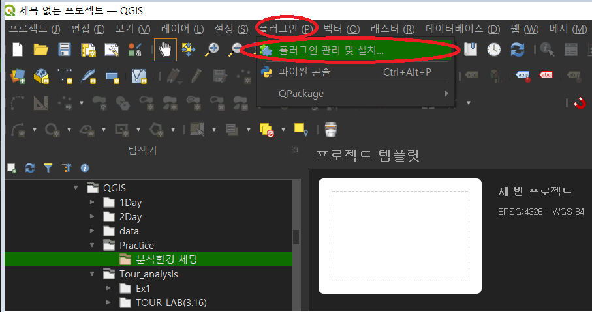This screenshot has height=312, width=592.
Task: Open 벡터 (O) menu
Action: coord(341,29)
